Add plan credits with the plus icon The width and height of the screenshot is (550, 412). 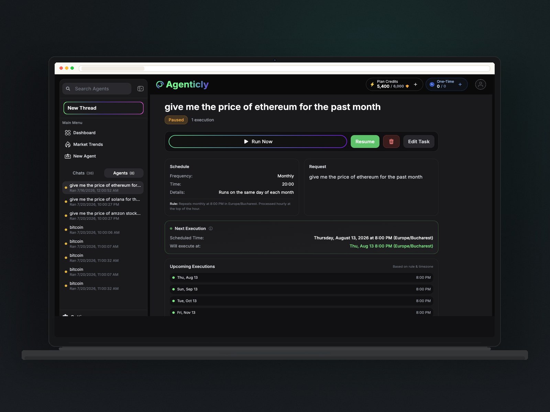[415, 84]
